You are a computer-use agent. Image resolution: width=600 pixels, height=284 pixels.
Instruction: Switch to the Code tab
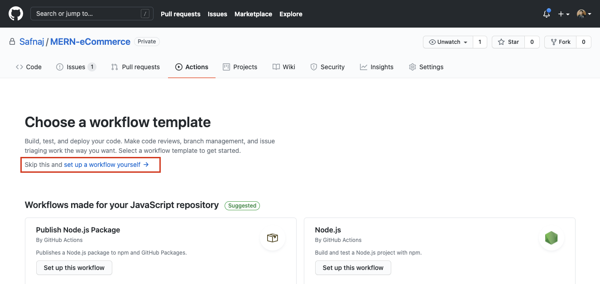tap(29, 67)
